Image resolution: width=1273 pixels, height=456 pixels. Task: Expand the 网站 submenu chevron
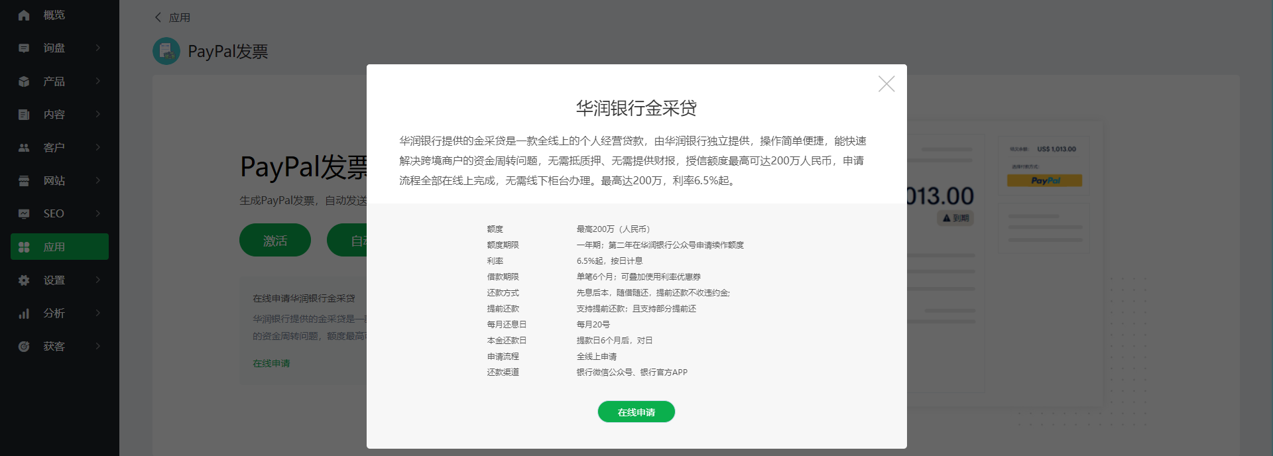click(x=98, y=180)
